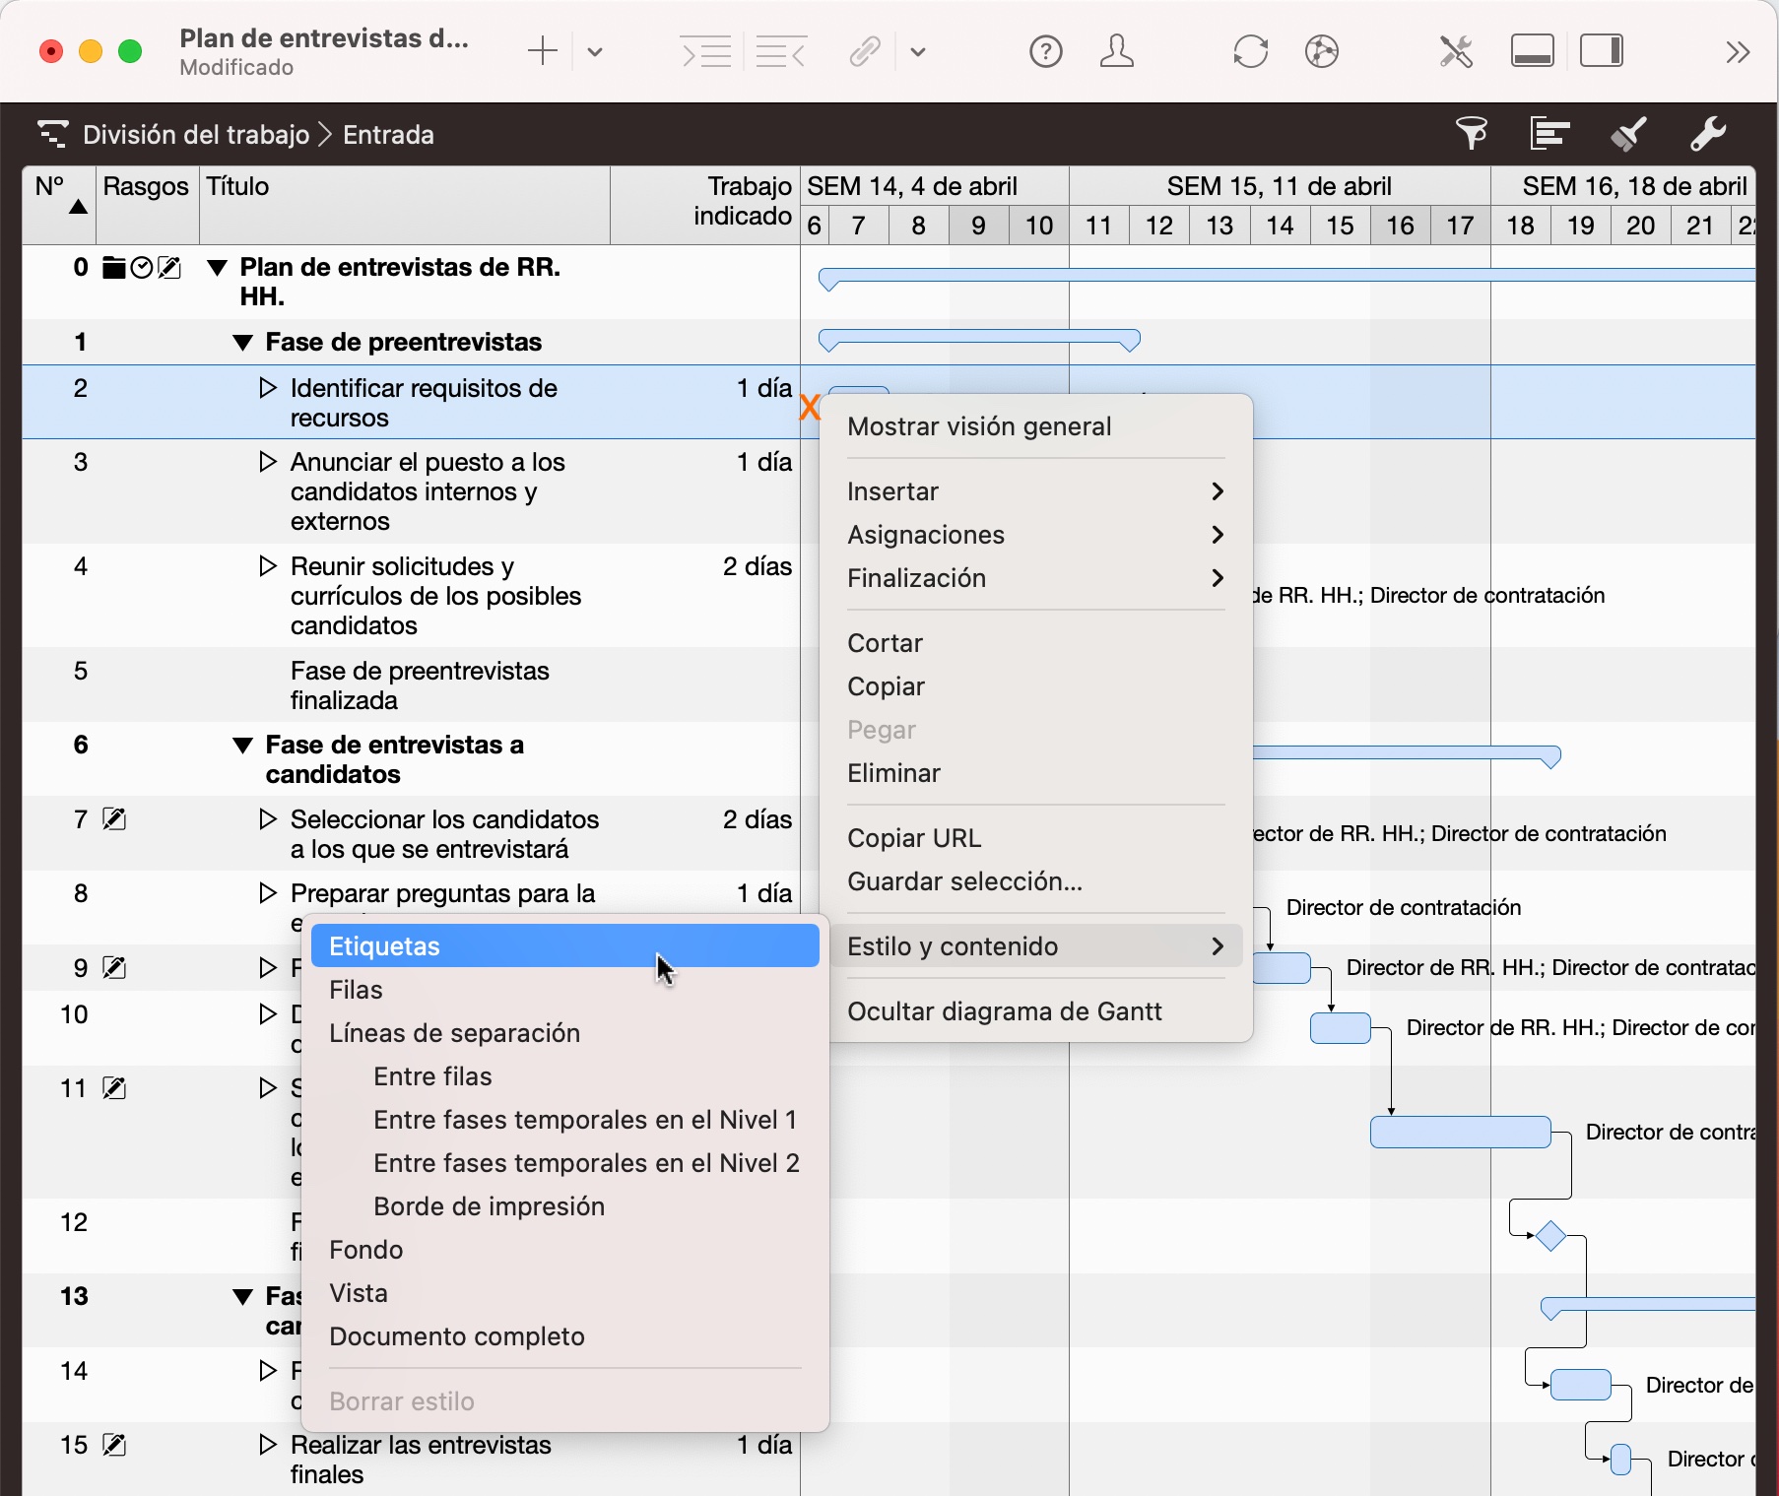Open the paintbrush style icon
1779x1496 pixels.
[x=1628, y=134]
